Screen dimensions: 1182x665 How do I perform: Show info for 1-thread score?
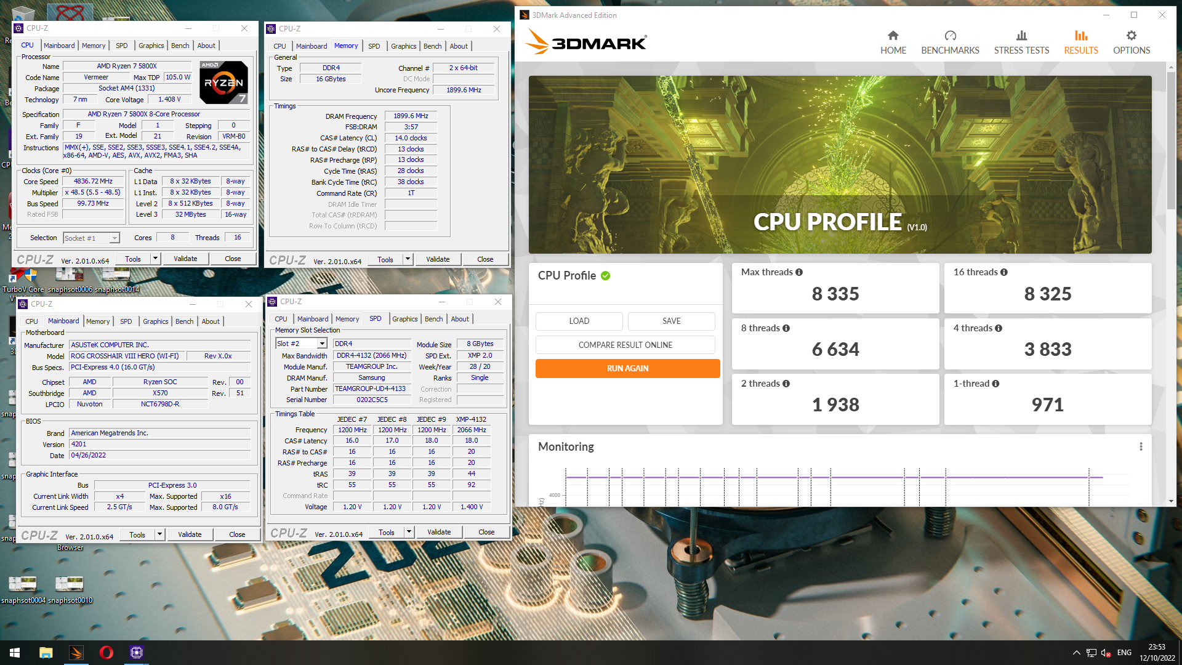click(x=995, y=384)
